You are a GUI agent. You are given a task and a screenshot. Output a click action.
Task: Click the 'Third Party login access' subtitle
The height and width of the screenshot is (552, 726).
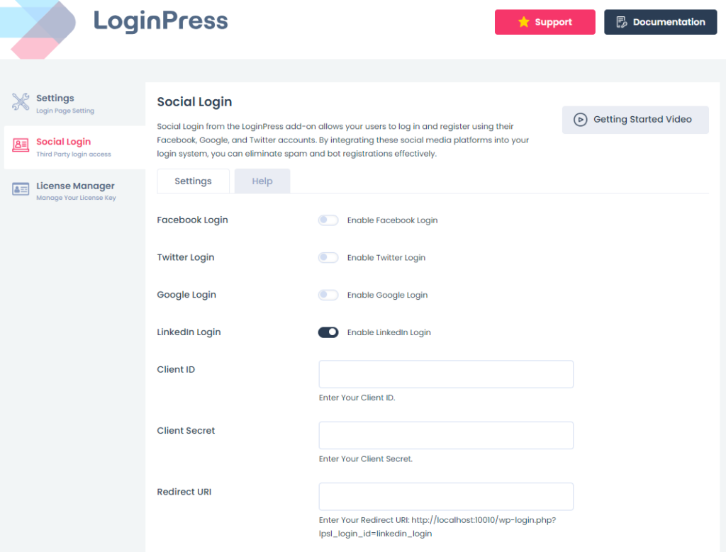[74, 154]
